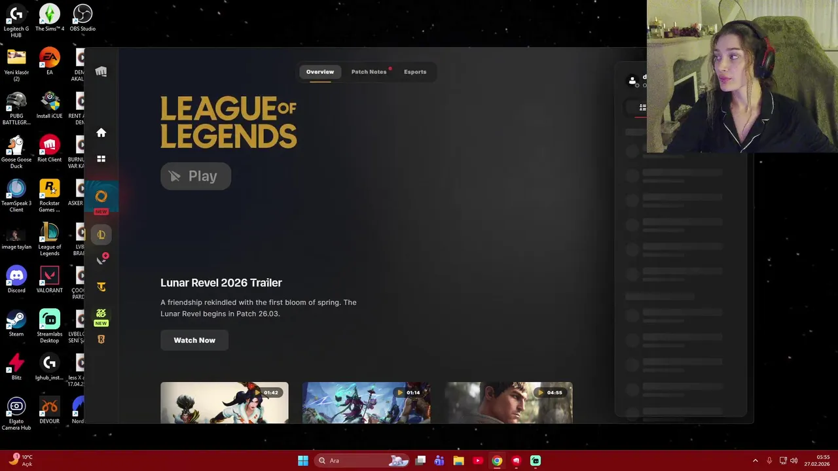Open Yeni klasör (2) folder
The height and width of the screenshot is (471, 838).
tap(16, 65)
